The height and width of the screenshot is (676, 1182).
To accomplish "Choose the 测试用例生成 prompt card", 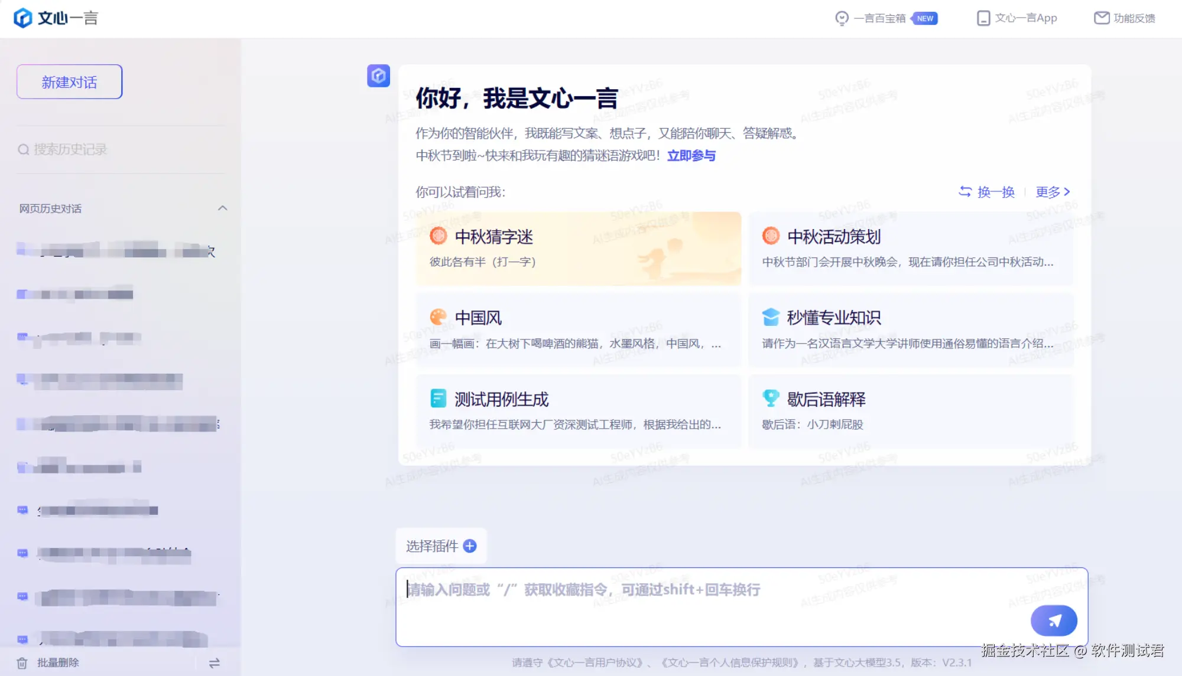I will (x=578, y=411).
